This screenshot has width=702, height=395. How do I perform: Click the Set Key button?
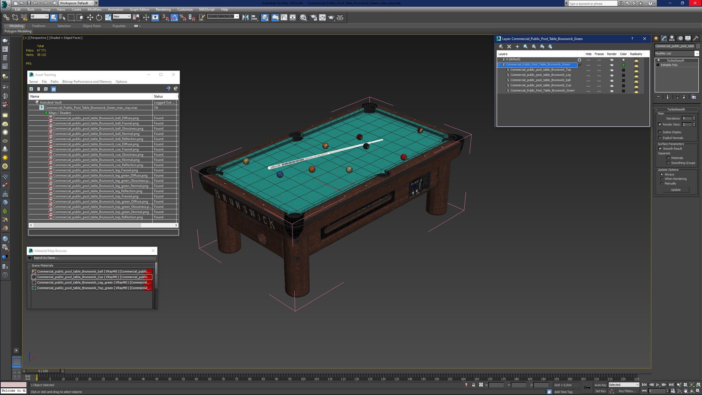pyautogui.click(x=600, y=391)
